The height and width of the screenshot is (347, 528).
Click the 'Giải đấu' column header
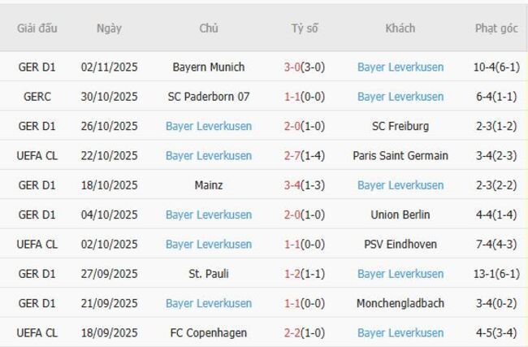pyautogui.click(x=37, y=28)
